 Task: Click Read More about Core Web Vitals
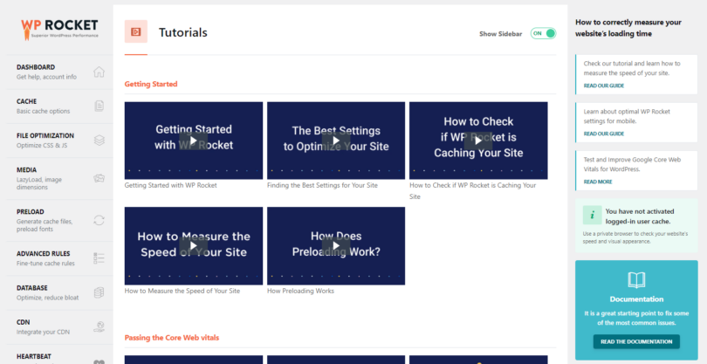[598, 182]
